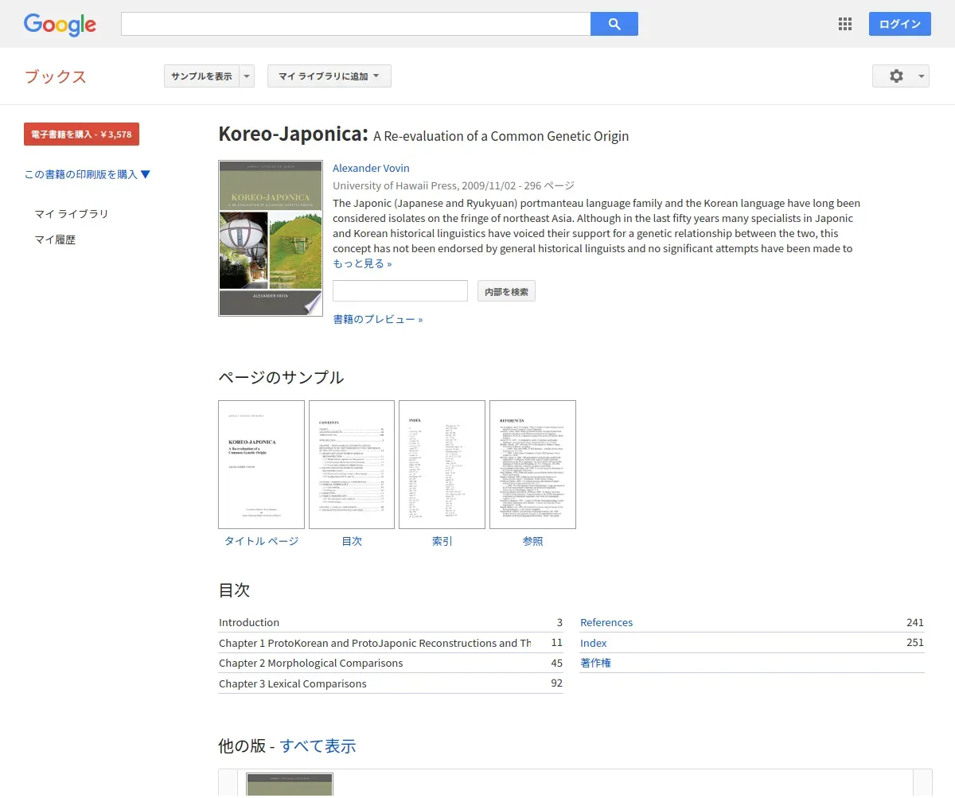
Task: Open the settings gear dropdown
Action: click(901, 76)
